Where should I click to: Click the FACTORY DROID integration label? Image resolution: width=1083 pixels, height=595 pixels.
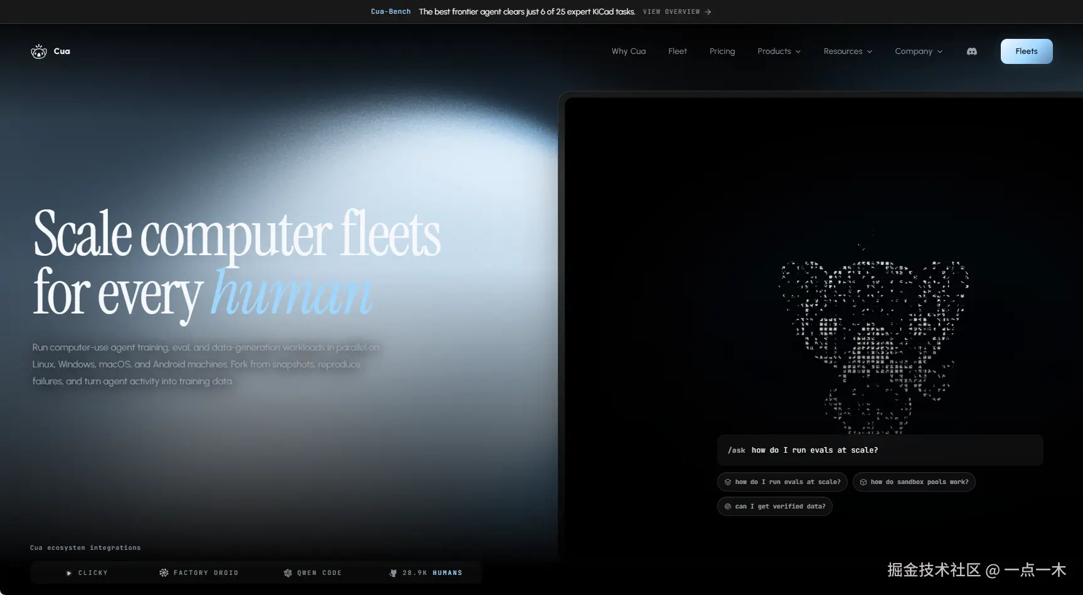pos(206,573)
